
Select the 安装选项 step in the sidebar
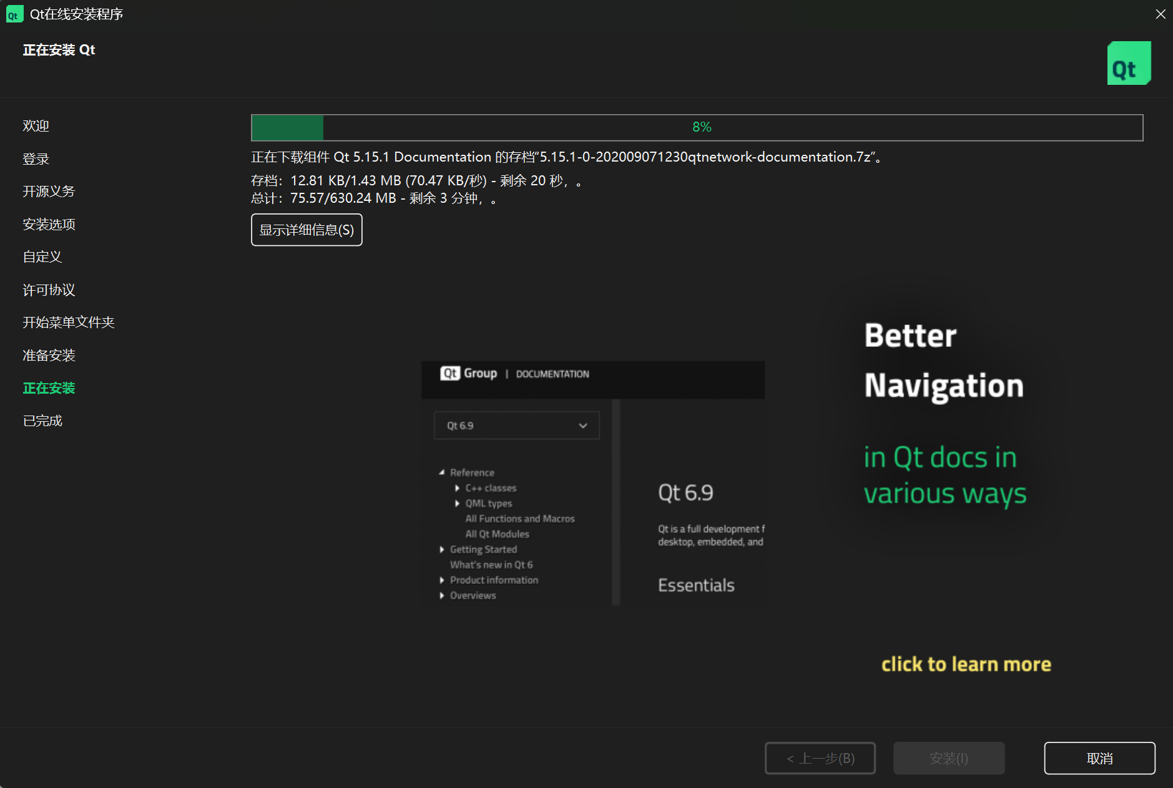click(x=49, y=224)
